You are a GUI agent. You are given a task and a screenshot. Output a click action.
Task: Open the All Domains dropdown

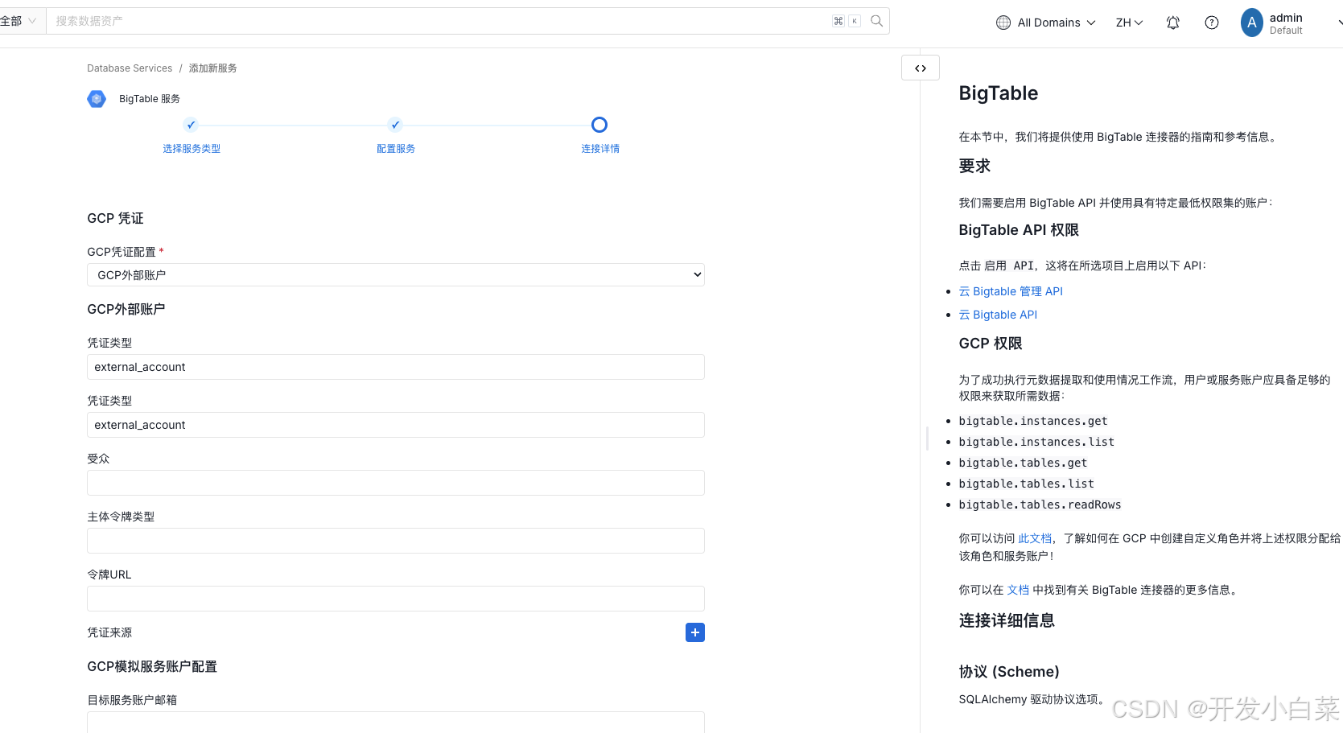coord(1045,23)
